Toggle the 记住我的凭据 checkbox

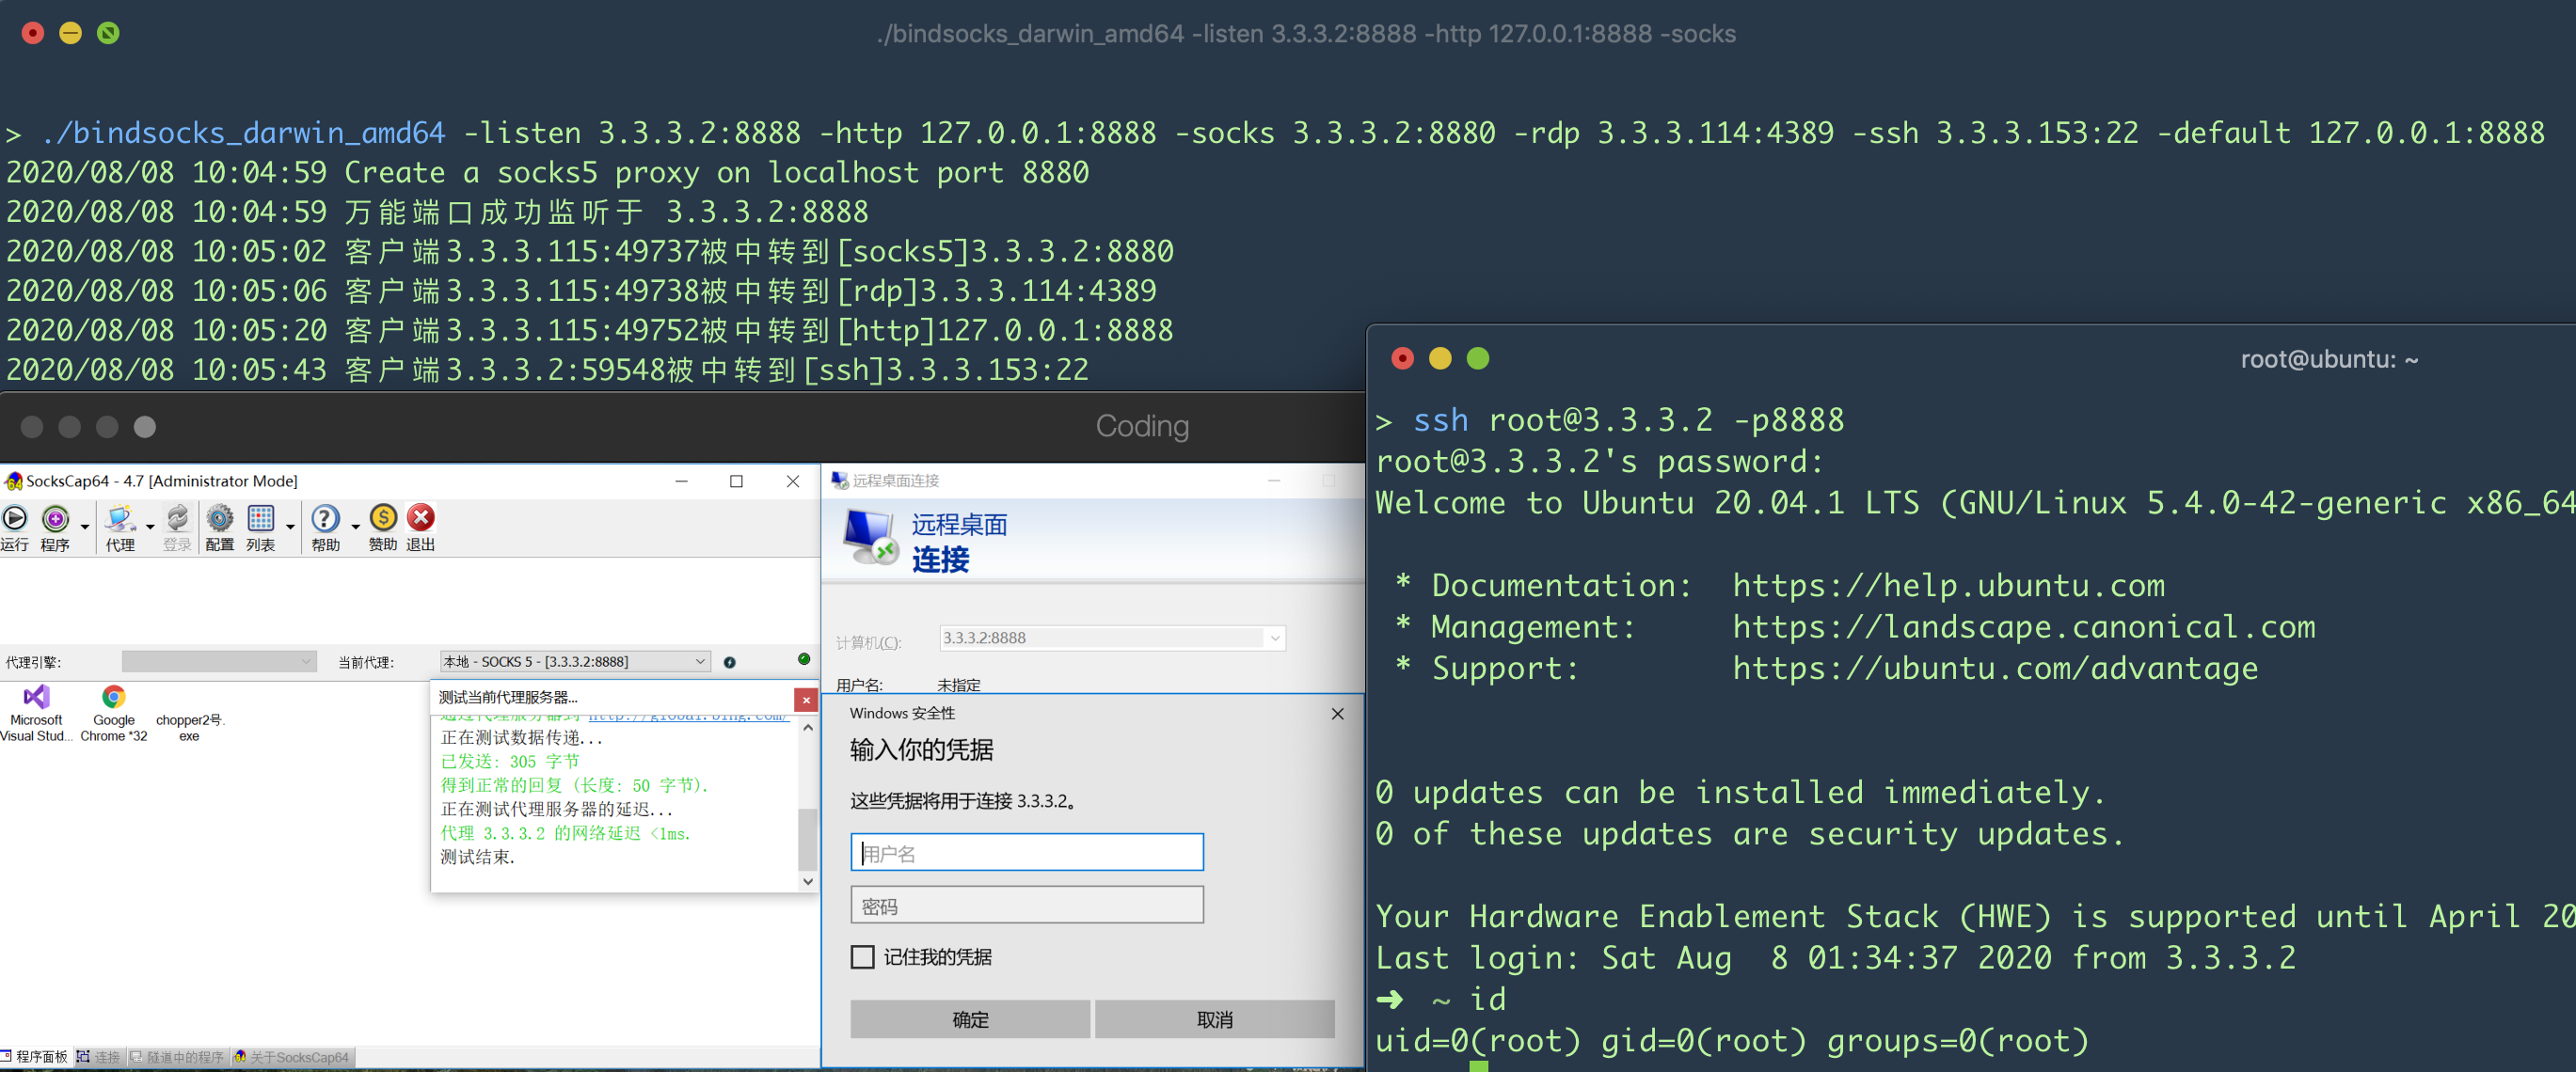tap(862, 957)
